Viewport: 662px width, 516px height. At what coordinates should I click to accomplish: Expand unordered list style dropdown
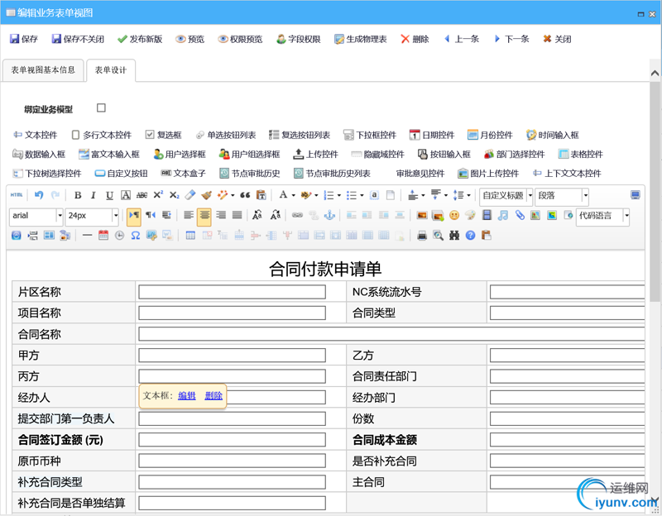362,195
